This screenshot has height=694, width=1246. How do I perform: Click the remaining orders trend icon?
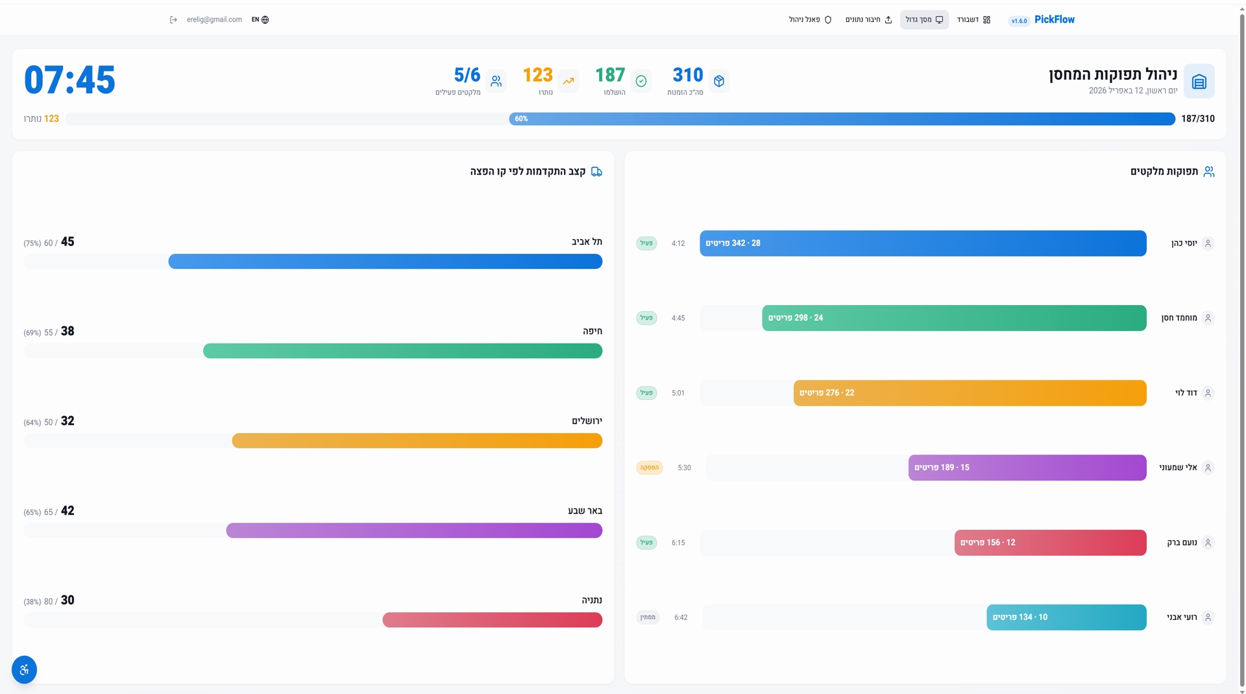[x=568, y=81]
